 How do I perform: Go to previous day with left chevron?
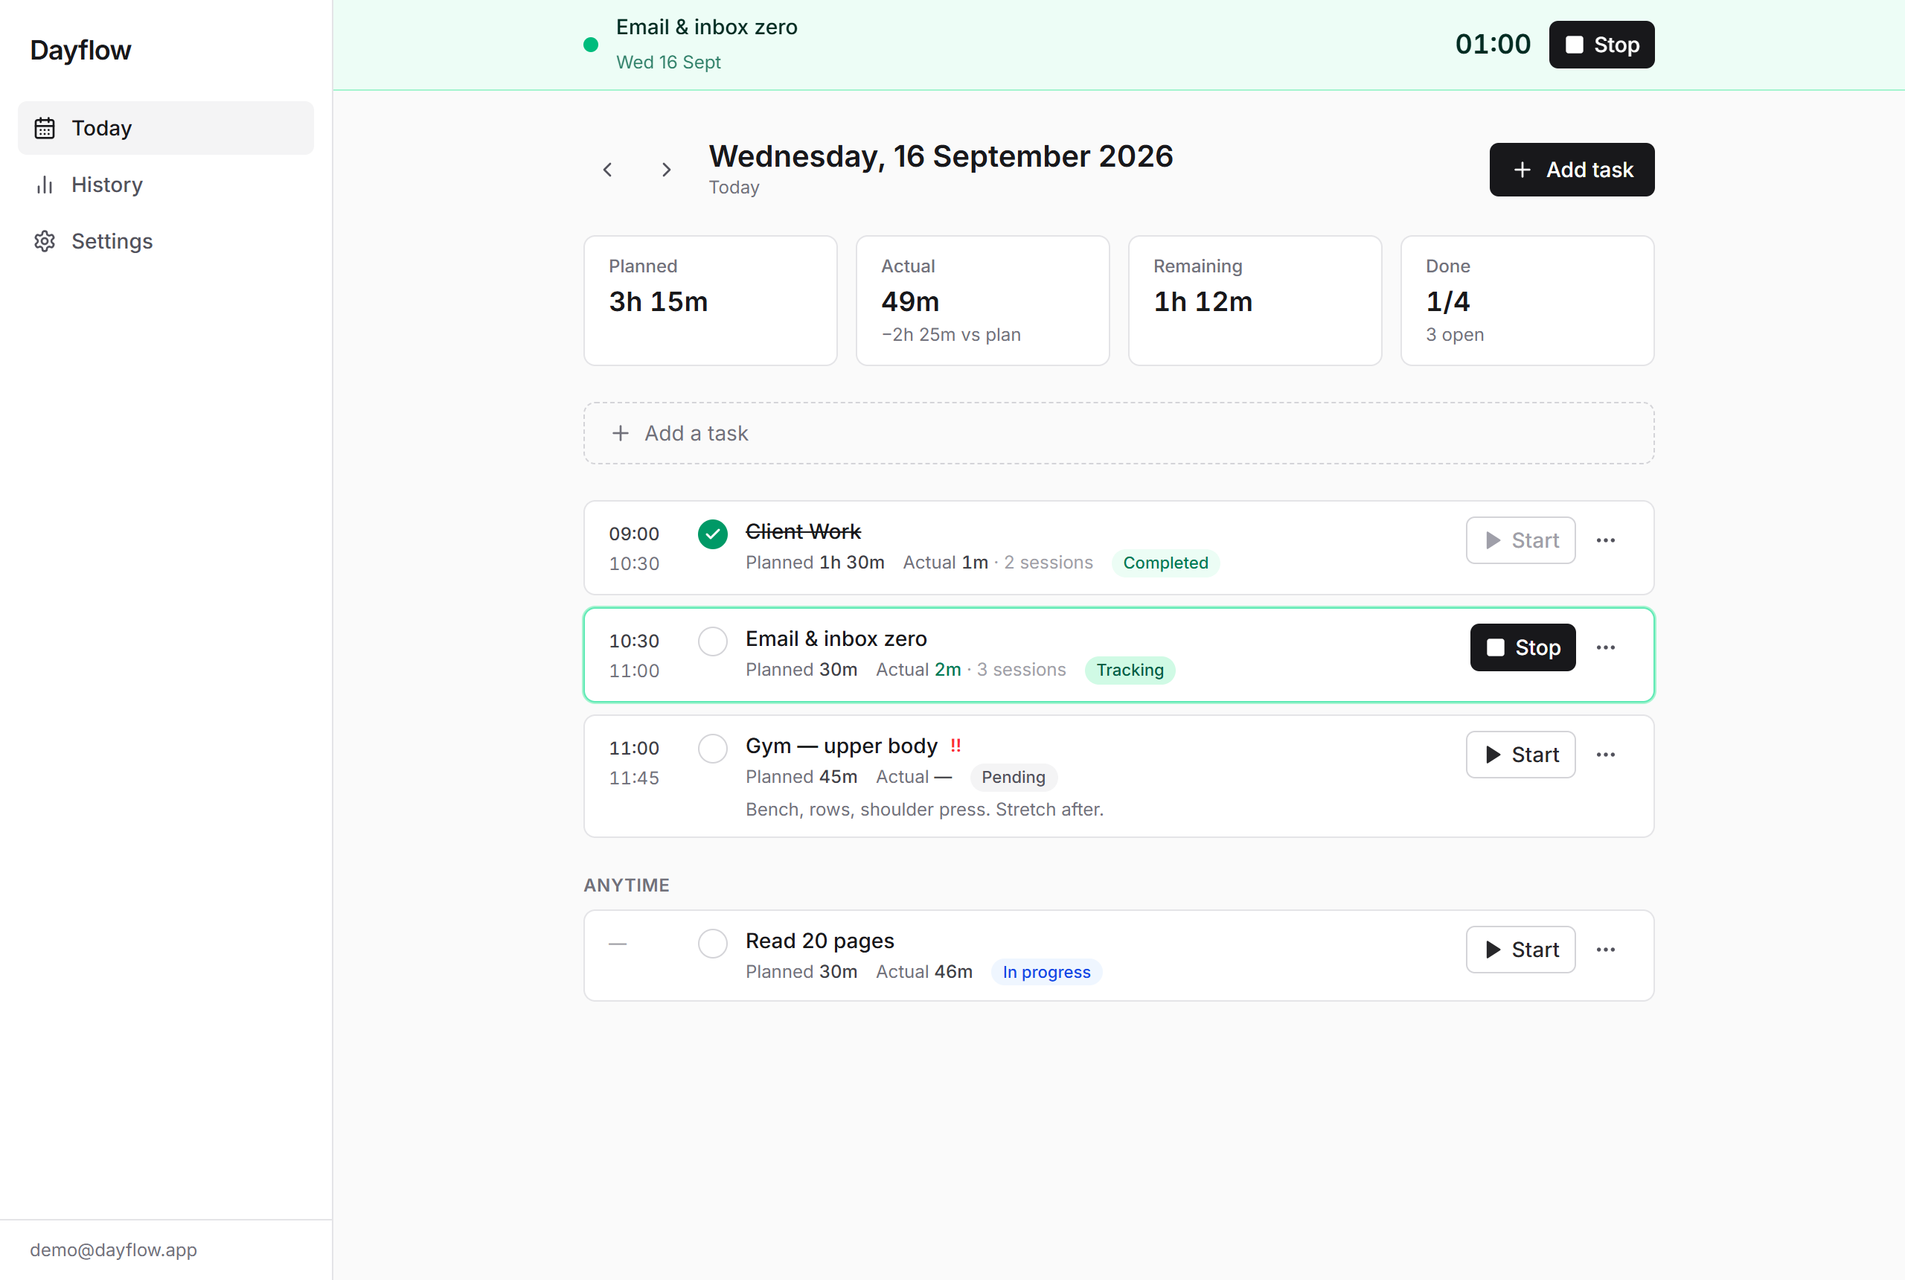tap(607, 170)
